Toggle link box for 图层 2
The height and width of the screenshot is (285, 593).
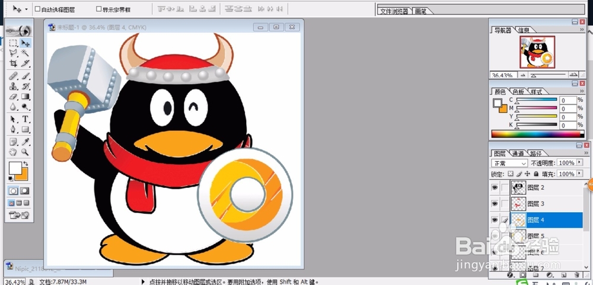click(x=505, y=187)
